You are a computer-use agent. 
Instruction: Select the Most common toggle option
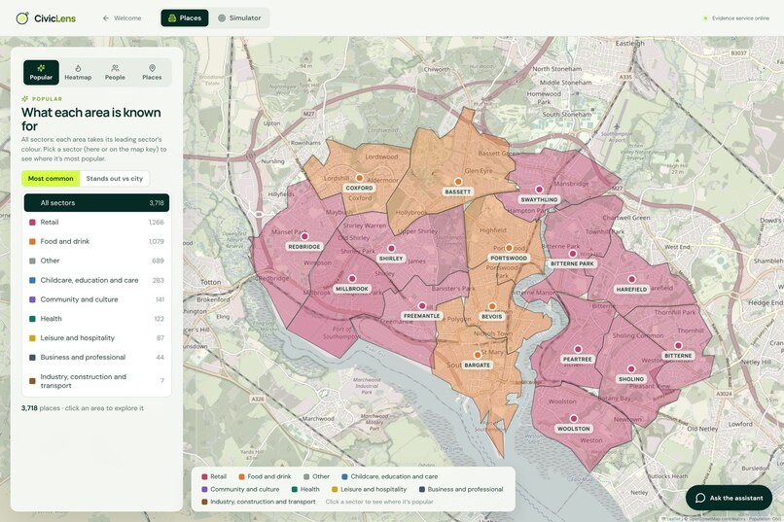(51, 178)
